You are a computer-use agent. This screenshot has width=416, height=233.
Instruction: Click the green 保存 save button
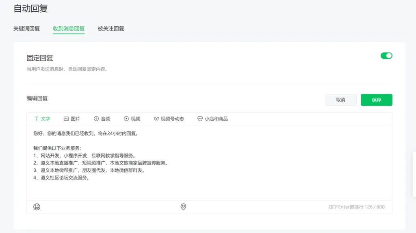(x=377, y=100)
